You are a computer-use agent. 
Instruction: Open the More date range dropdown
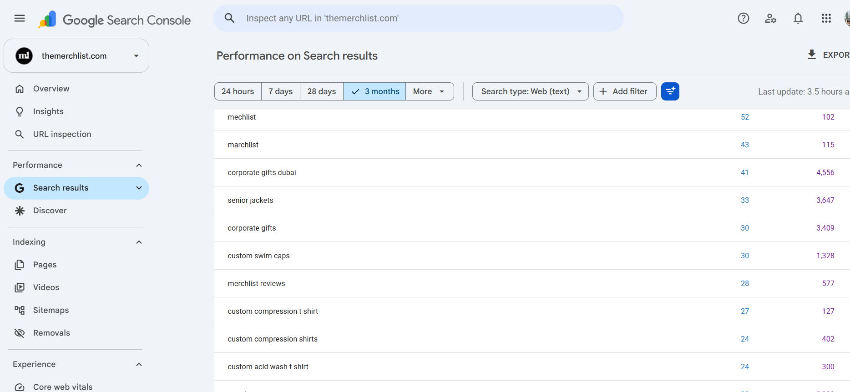[430, 91]
